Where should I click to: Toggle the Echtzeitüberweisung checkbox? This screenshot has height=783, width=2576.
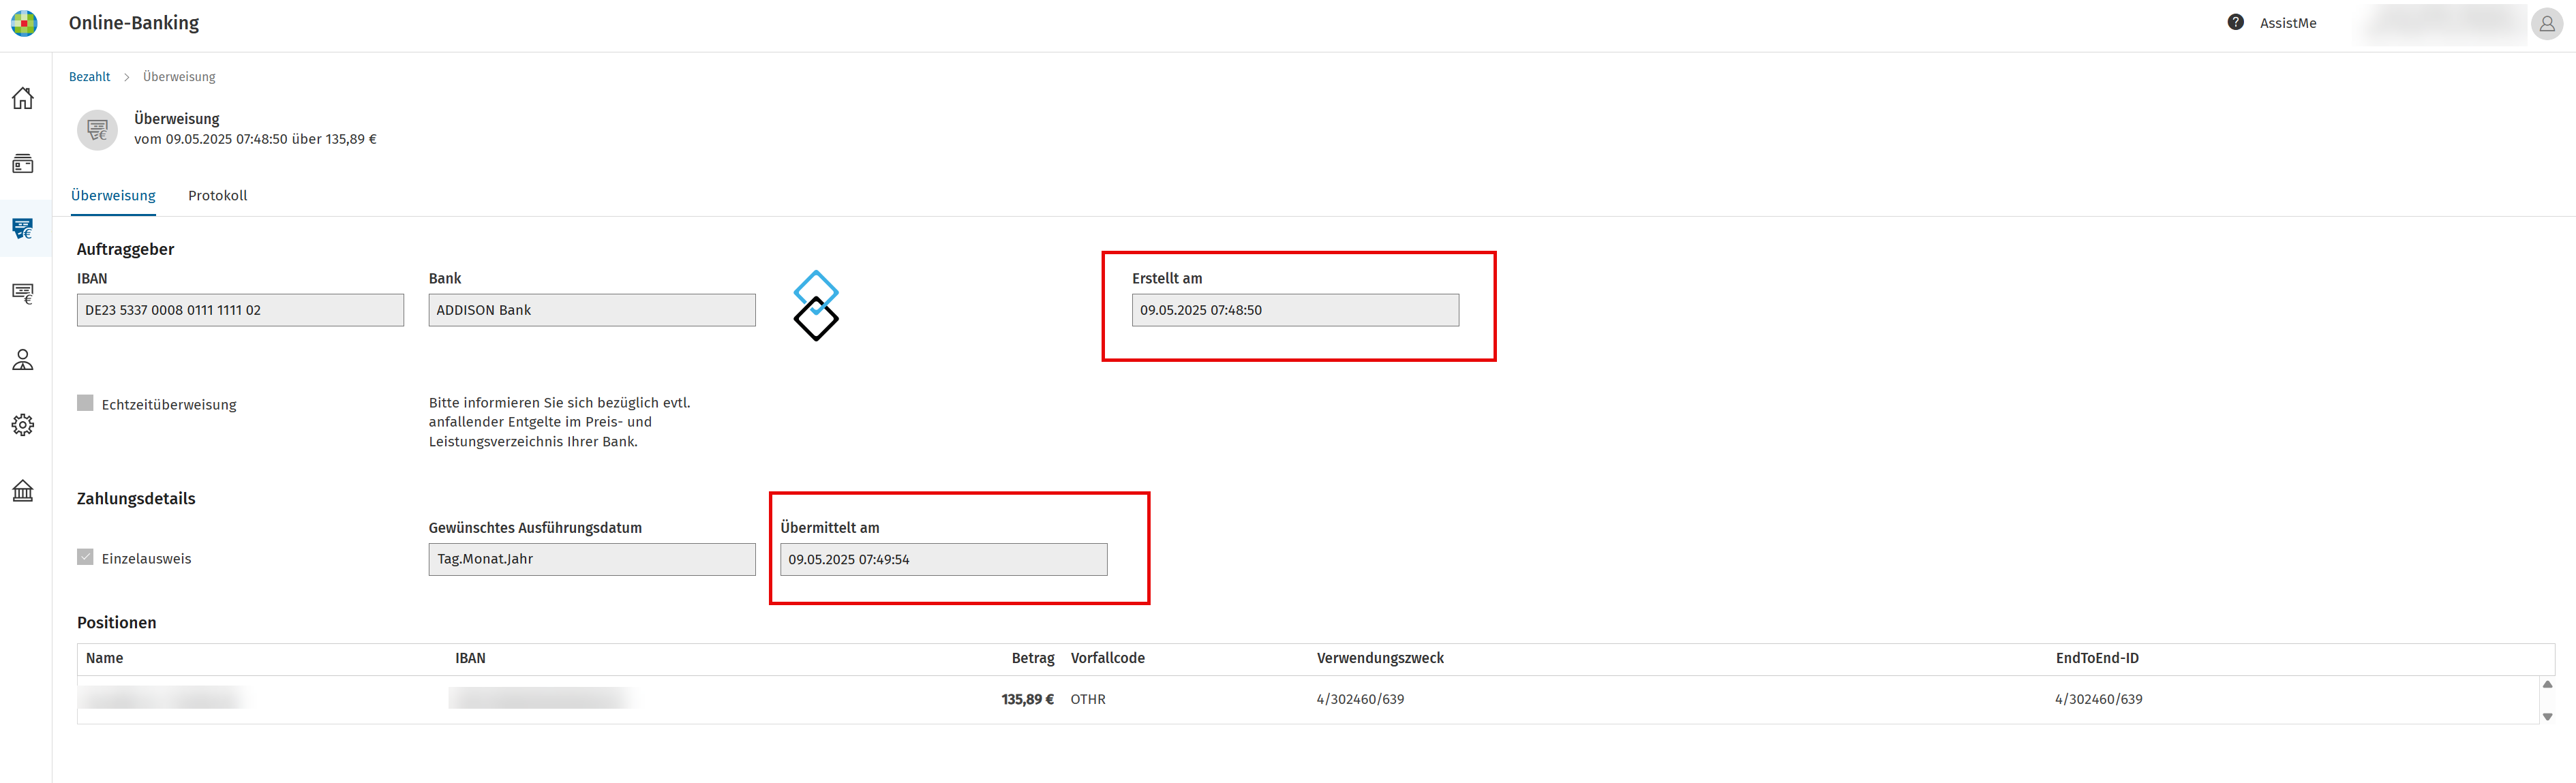85,403
